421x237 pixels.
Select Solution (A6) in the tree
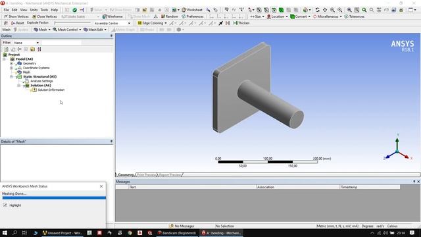41,86
